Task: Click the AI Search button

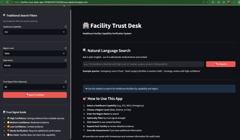Action: [221, 64]
